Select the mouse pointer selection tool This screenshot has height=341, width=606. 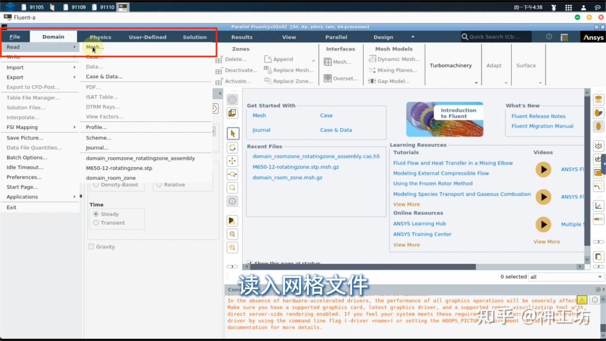tap(232, 133)
